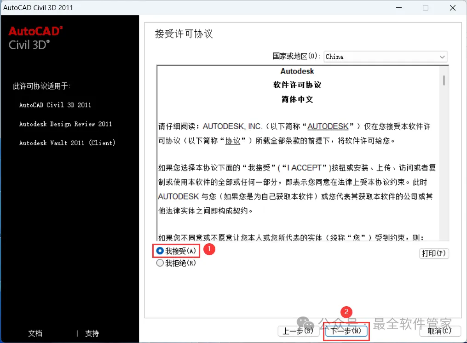Viewport: 467px width, 343px height.
Task: Click the 下一步(N) button
Action: (x=346, y=331)
